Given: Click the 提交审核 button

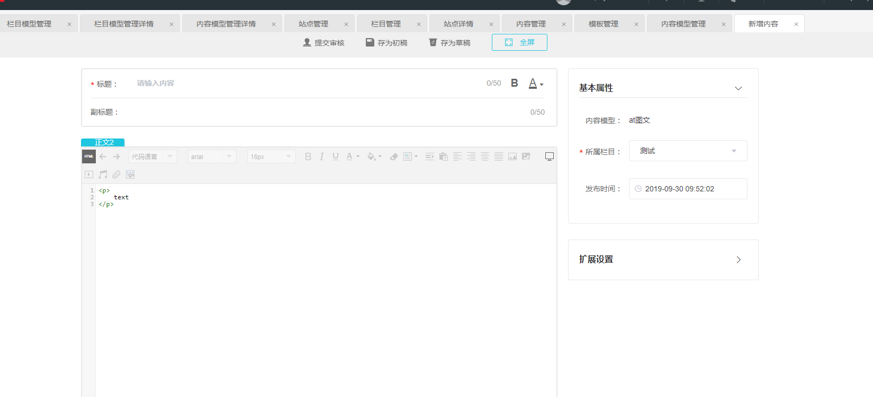Looking at the screenshot, I should (323, 42).
